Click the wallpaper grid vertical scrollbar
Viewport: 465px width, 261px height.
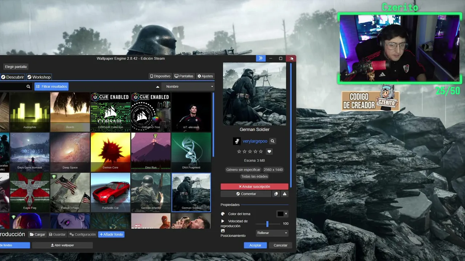(x=213, y=125)
